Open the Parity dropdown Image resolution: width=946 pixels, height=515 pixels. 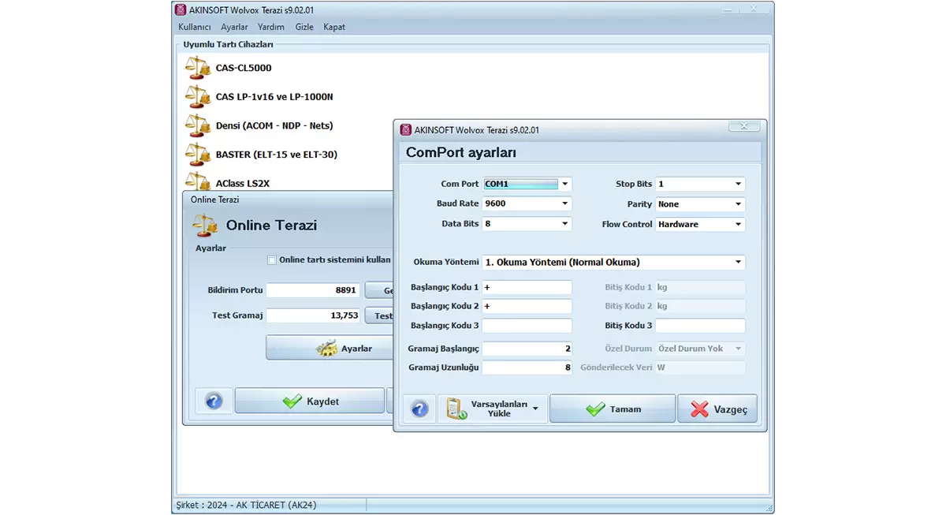[x=738, y=204]
